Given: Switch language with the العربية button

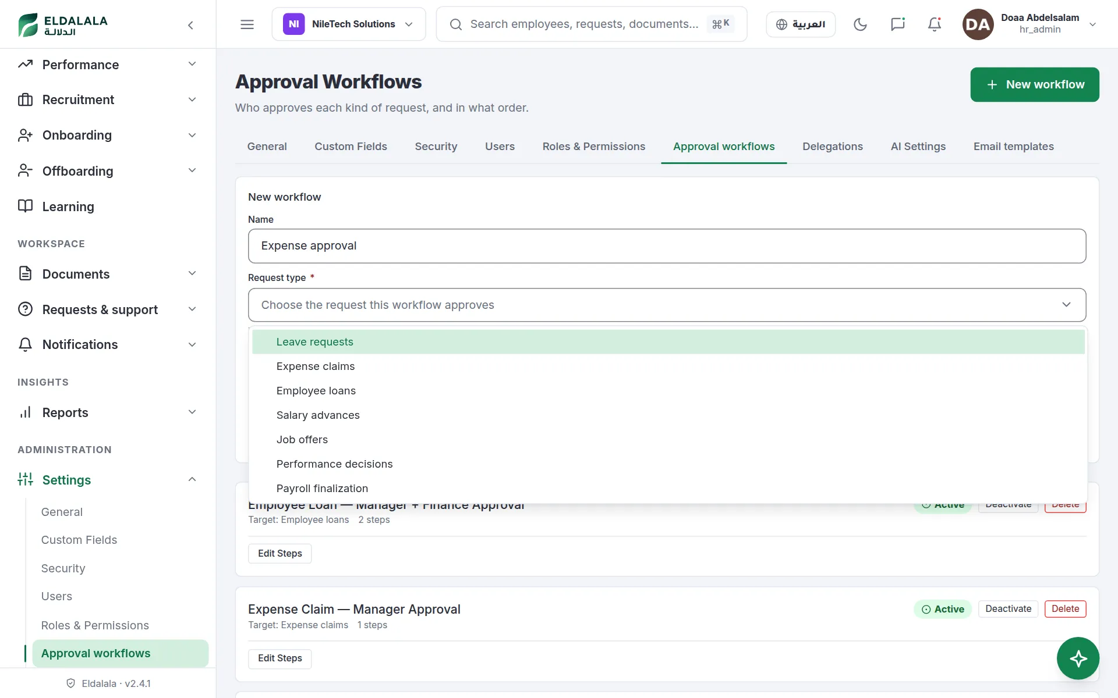Looking at the screenshot, I should (x=801, y=24).
